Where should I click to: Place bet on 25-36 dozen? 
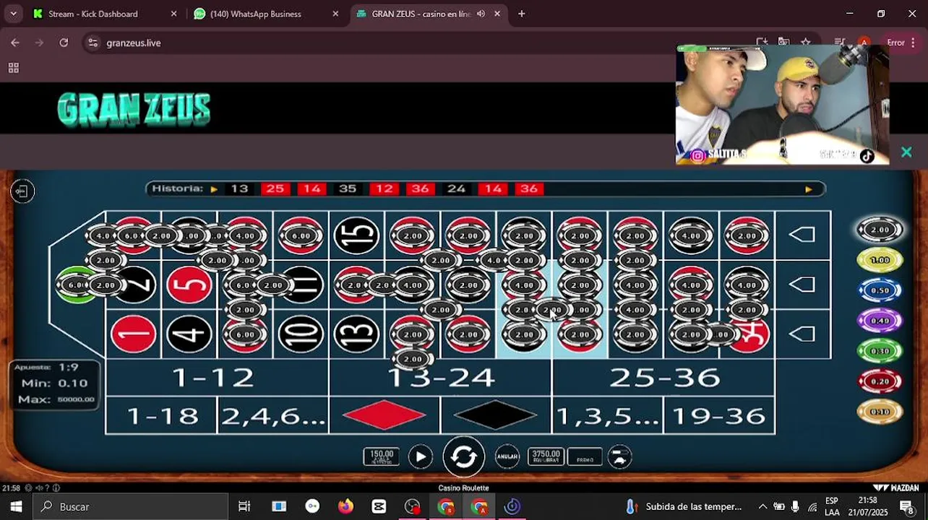[x=663, y=378]
